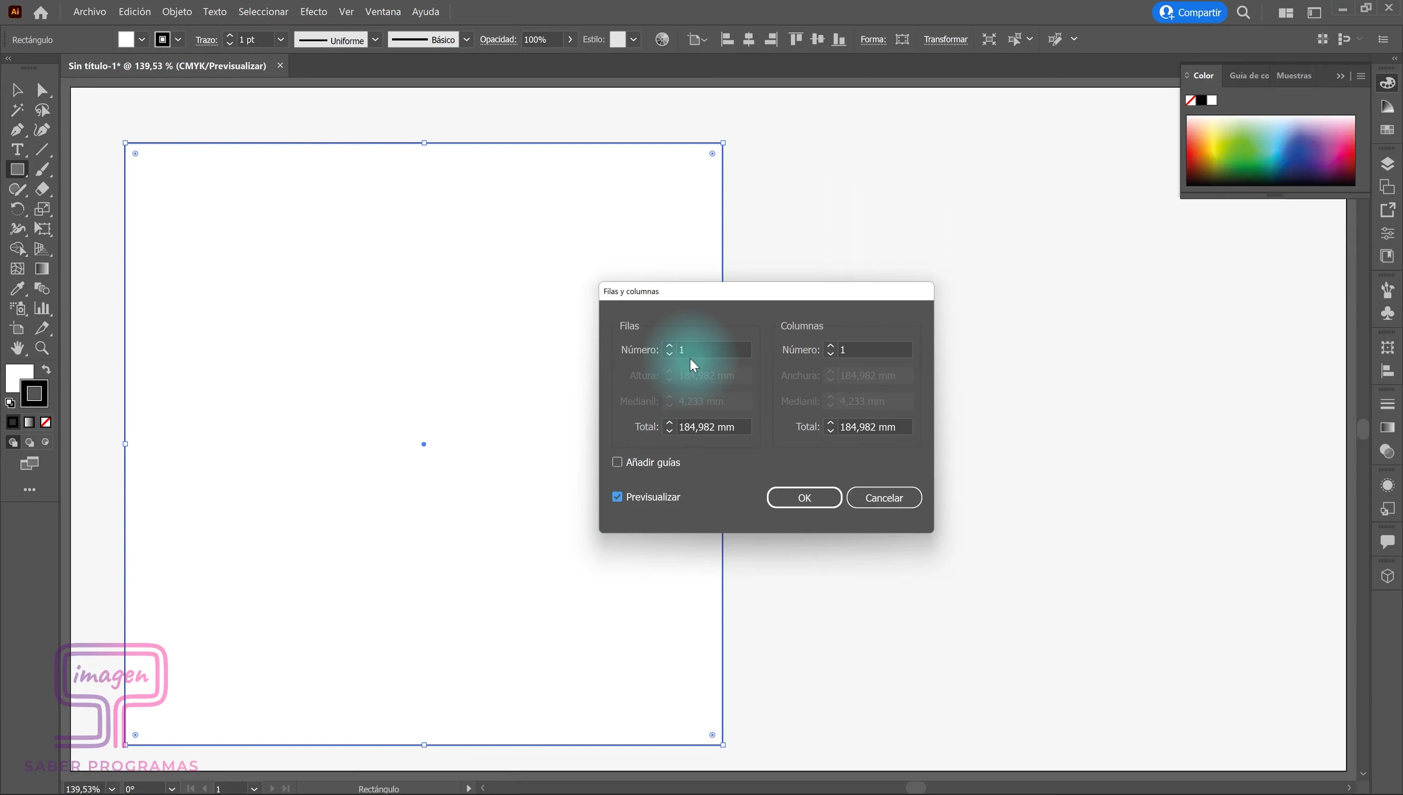Image resolution: width=1403 pixels, height=795 pixels.
Task: Select the Scale tool
Action: click(x=42, y=209)
